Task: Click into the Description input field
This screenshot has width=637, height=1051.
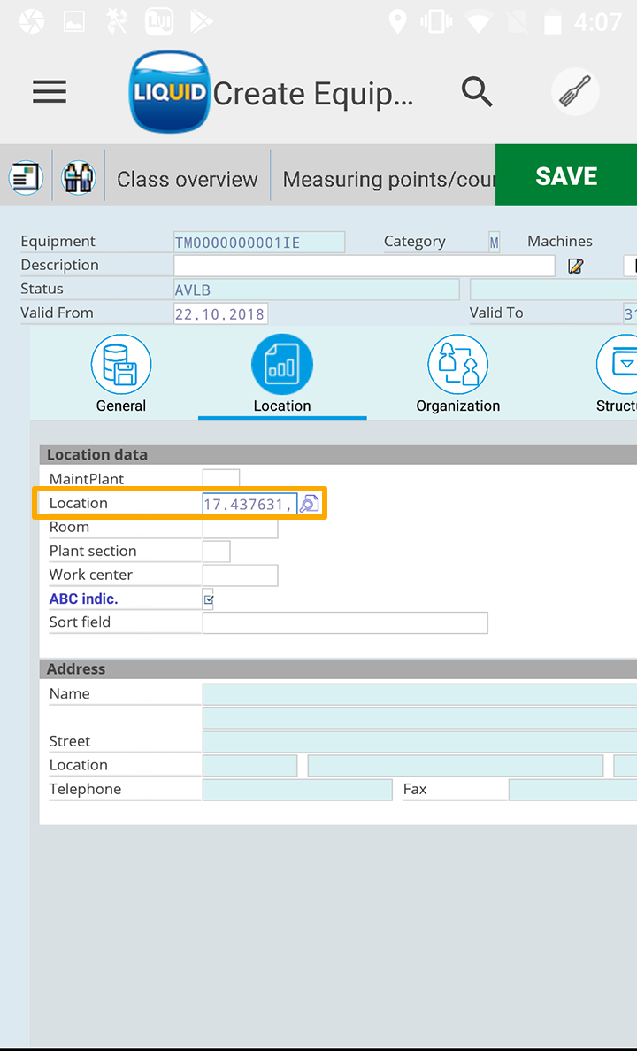Action: [364, 266]
